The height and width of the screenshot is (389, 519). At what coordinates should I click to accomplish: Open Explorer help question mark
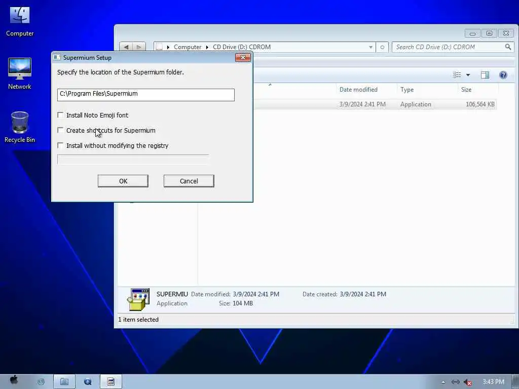(x=503, y=75)
